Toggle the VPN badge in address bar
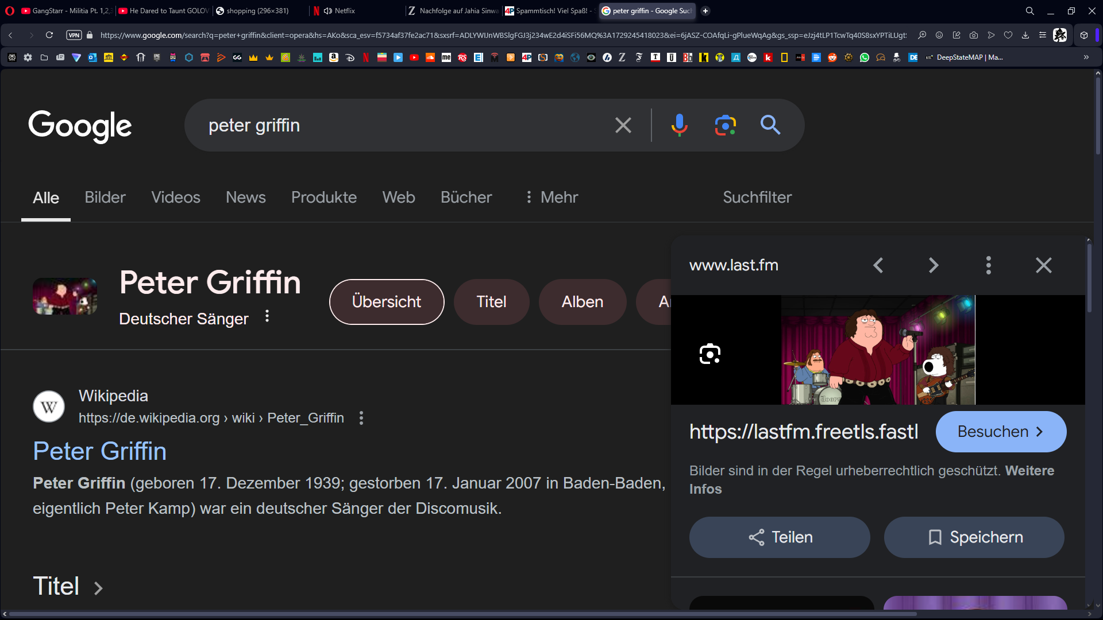This screenshot has height=620, width=1103. pos(74,35)
